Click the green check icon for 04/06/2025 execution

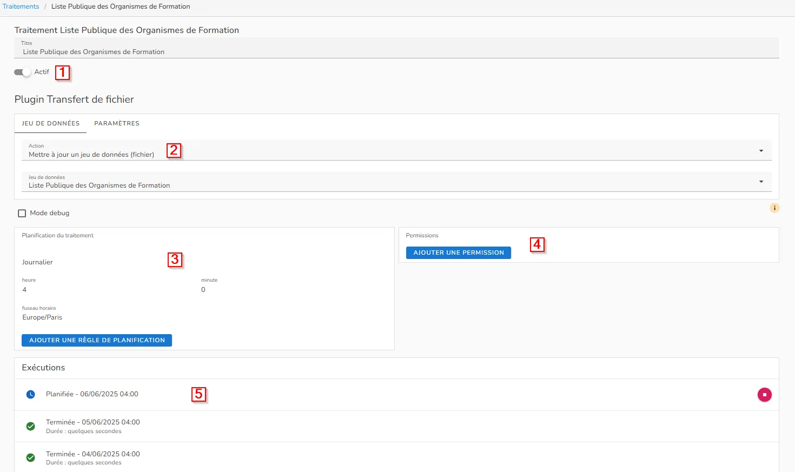31,458
